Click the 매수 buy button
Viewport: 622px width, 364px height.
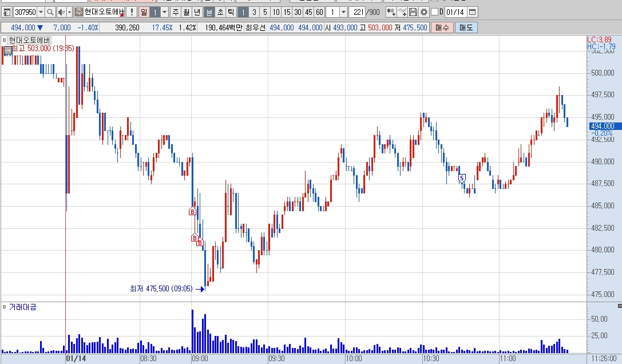[442, 27]
